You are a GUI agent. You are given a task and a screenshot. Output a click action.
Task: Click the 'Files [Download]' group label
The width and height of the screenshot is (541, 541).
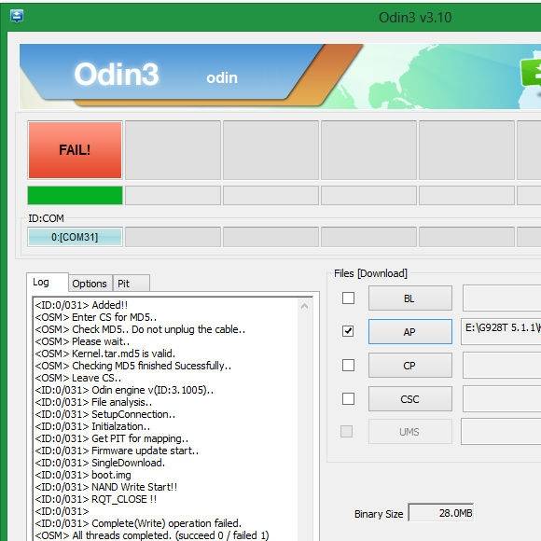(x=370, y=273)
